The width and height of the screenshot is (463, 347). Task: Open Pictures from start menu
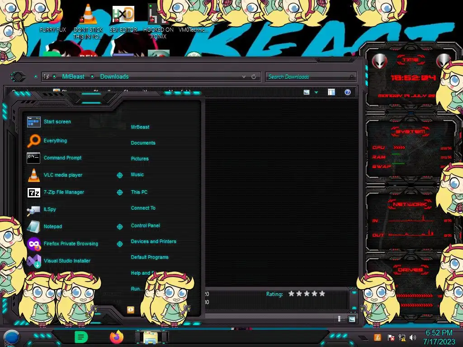(140, 159)
